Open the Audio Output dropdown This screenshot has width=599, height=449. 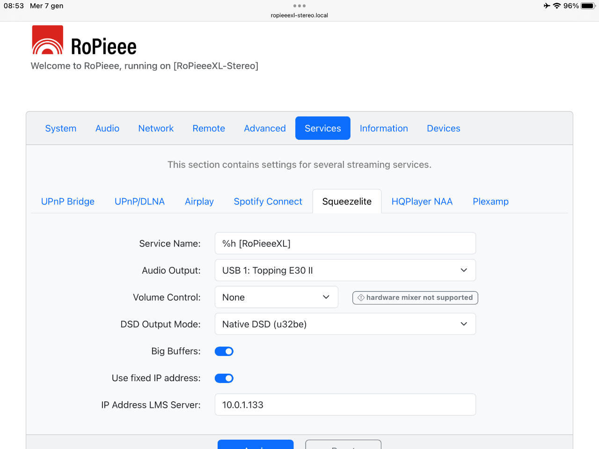point(345,270)
